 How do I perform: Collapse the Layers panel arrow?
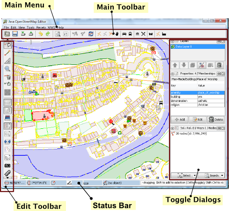point(172,41)
